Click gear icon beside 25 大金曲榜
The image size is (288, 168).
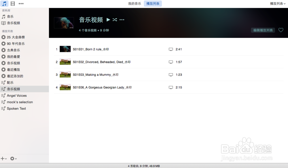point(3,37)
